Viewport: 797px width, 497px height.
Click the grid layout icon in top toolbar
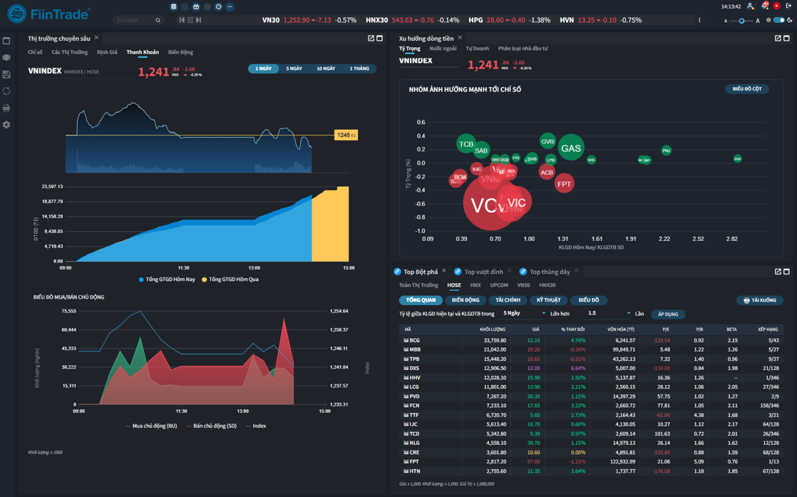coord(173,6)
